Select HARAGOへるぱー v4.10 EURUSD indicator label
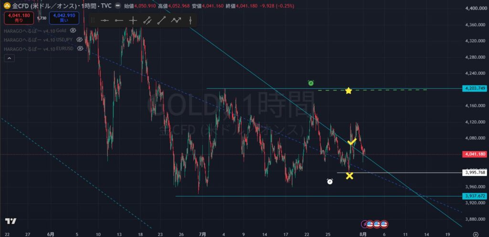Viewport: 489px width, 237px height. pyautogui.click(x=39, y=49)
